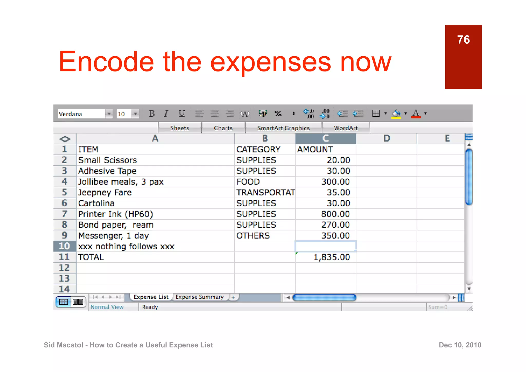Click the vertical split handle icon
The image size is (526, 372).
click(x=461, y=297)
